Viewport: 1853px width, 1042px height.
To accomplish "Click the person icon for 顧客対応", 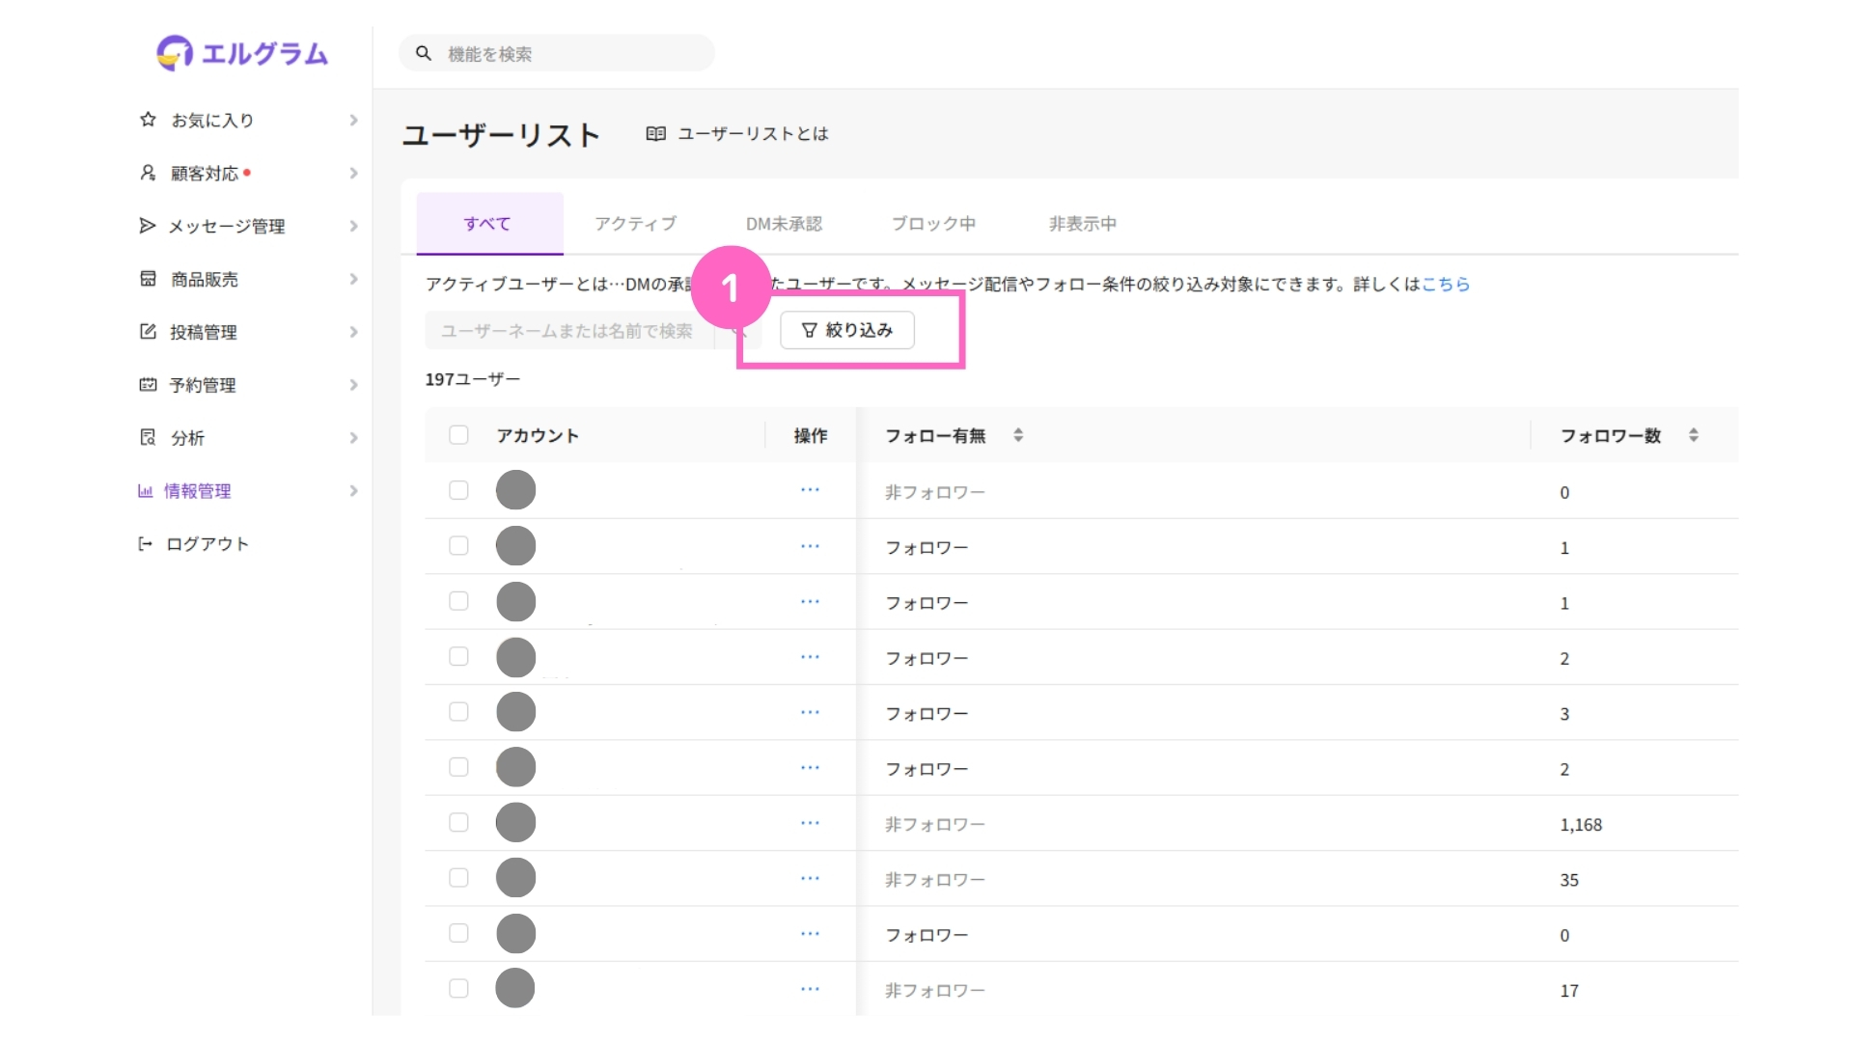I will (148, 173).
